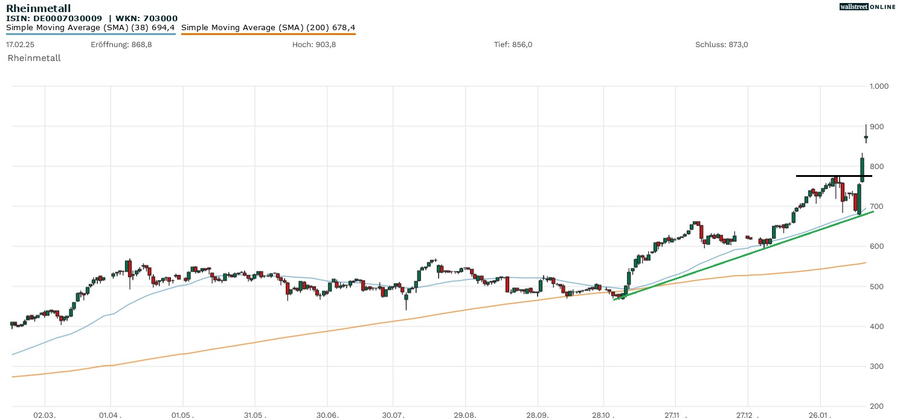The height and width of the screenshot is (419, 900).
Task: Click the ISIN DE0007030009 text
Action: [x=54, y=18]
